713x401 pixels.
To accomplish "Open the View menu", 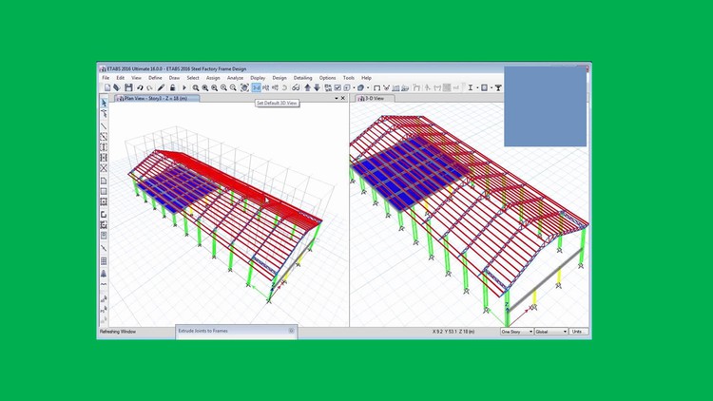I will (136, 78).
